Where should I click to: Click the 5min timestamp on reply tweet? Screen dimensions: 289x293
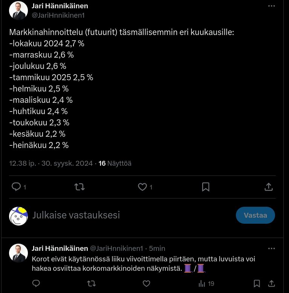tap(157, 249)
